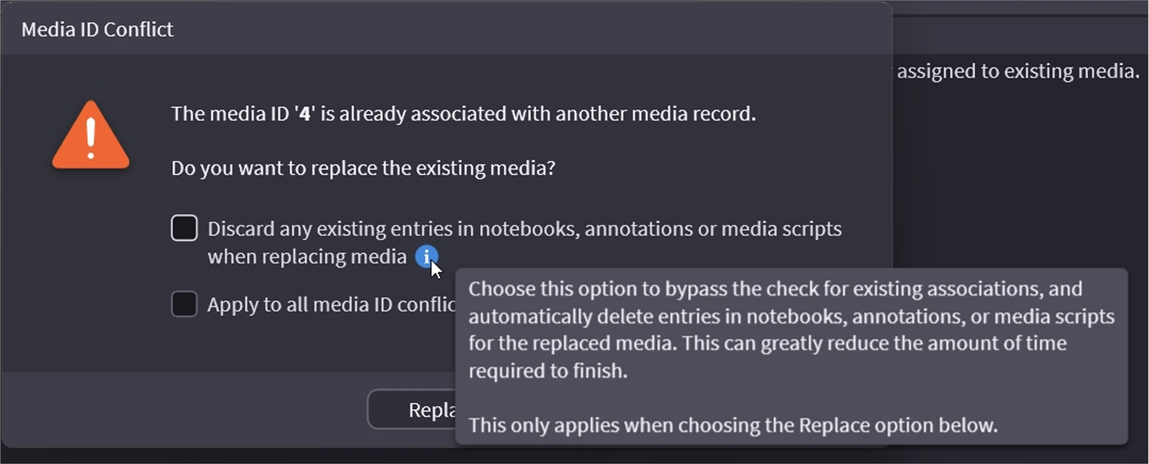Click tooltip line "required to finish."
The width and height of the screenshot is (1149, 464).
(x=548, y=371)
